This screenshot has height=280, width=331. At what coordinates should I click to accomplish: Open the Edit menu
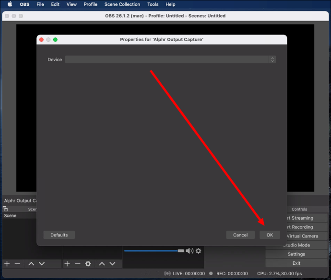click(x=55, y=4)
